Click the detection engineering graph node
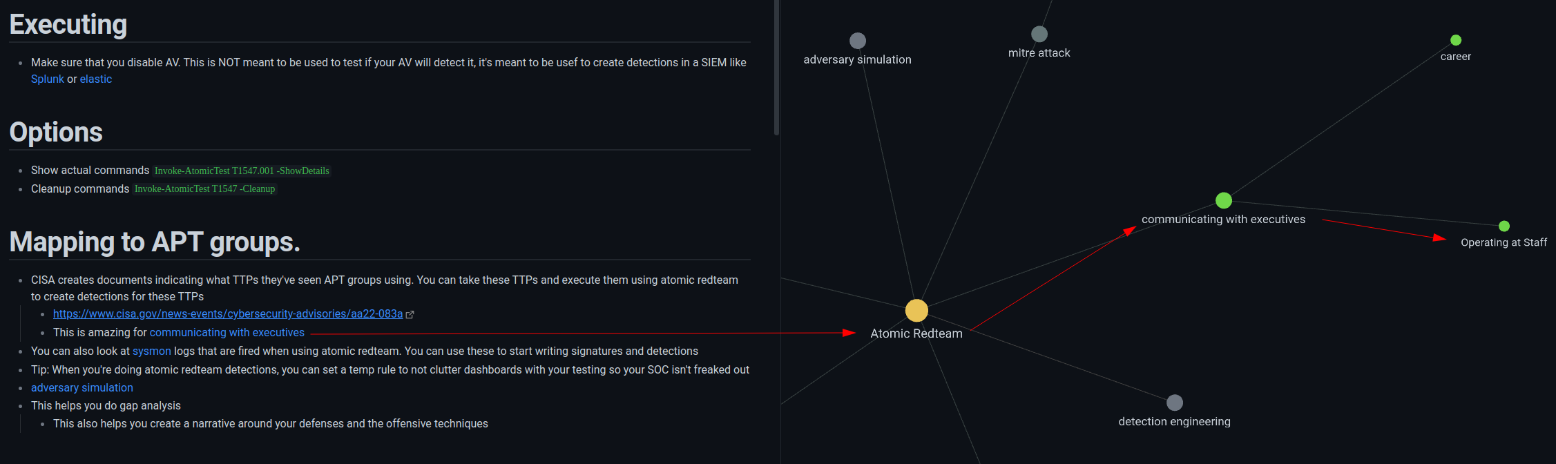The height and width of the screenshot is (464, 1556). point(1175,403)
